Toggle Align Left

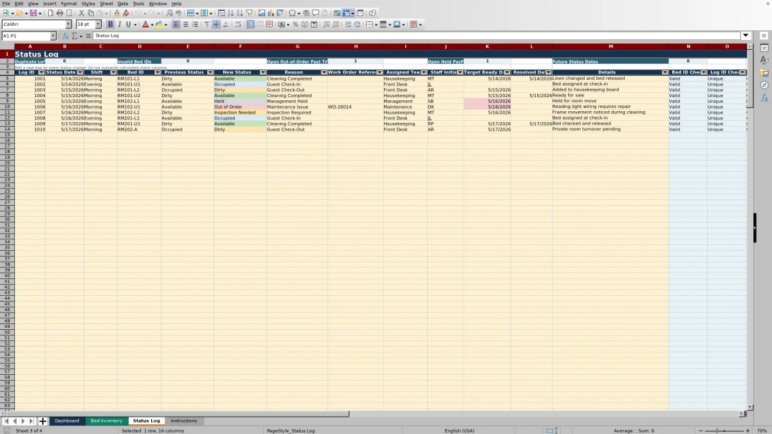tap(176, 24)
